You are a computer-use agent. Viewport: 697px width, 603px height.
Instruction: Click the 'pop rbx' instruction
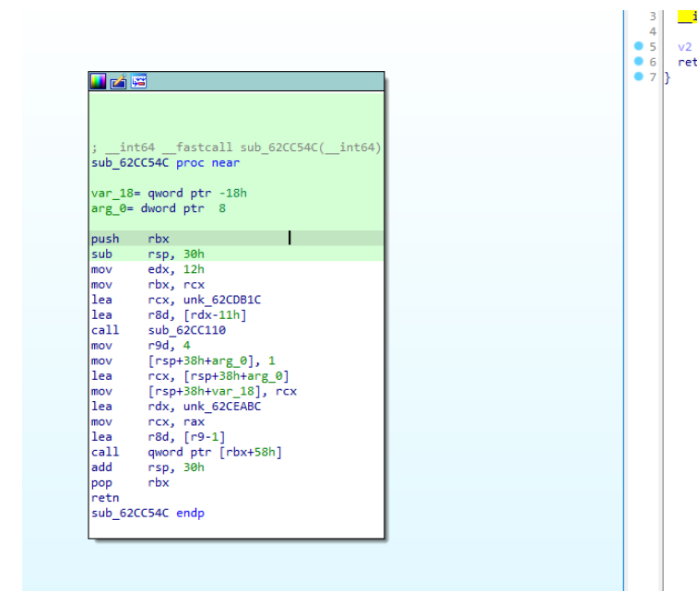click(130, 482)
